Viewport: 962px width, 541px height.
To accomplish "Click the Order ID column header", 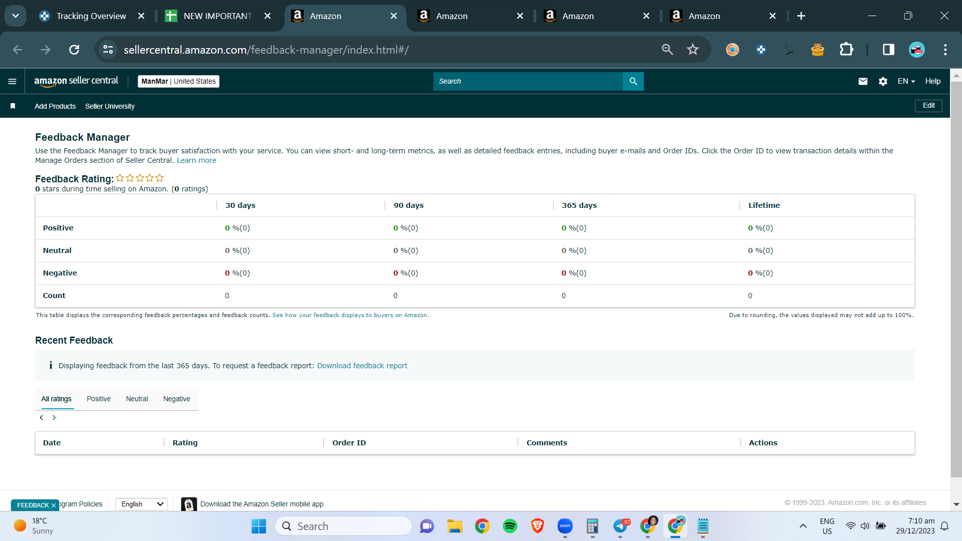I will [x=349, y=443].
